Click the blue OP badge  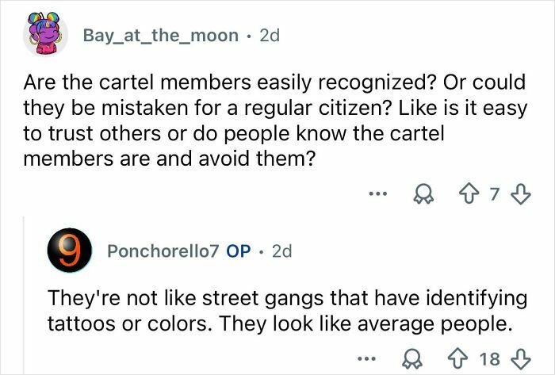(x=239, y=251)
